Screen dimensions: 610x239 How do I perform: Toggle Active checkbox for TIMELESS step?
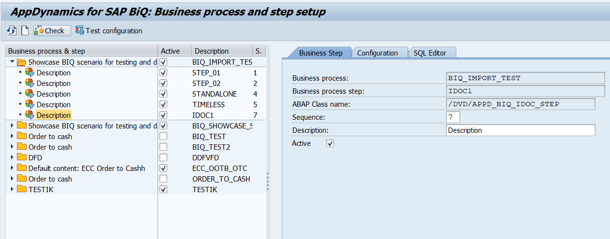(163, 105)
